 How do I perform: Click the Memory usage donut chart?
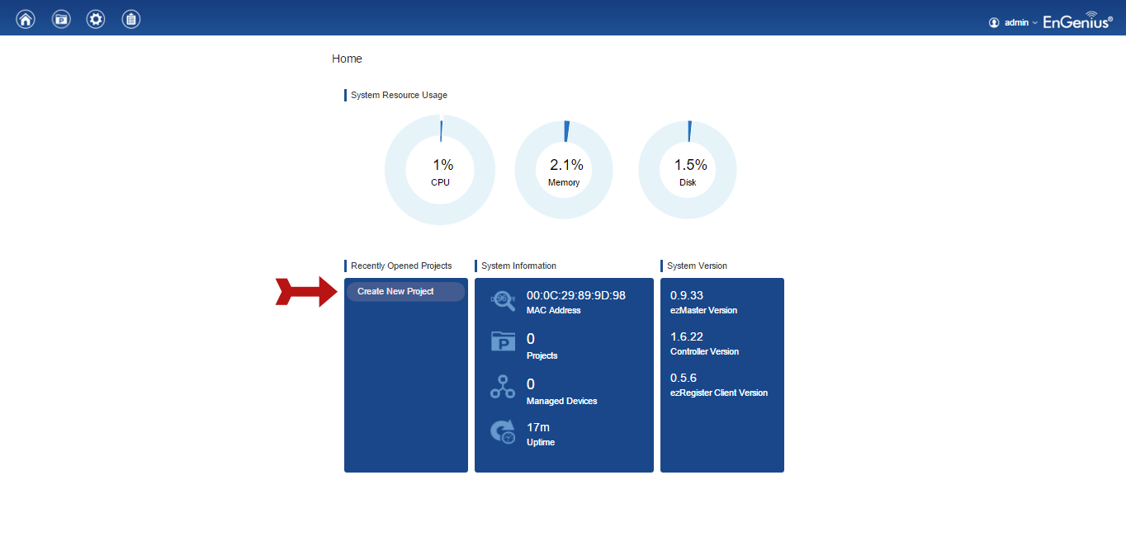564,170
